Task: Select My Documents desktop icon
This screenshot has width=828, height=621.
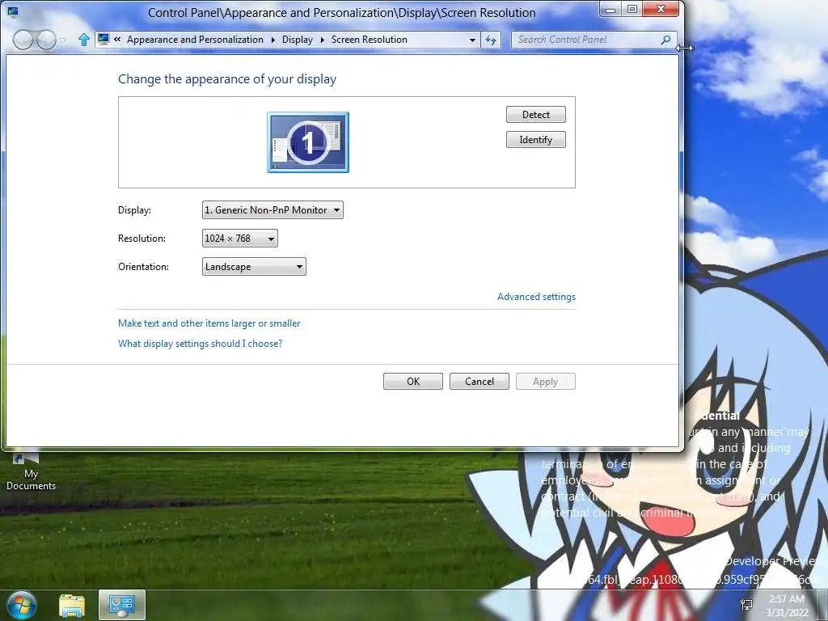Action: click(30, 472)
